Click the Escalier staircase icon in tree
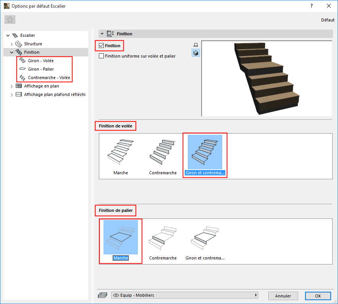 coord(15,35)
